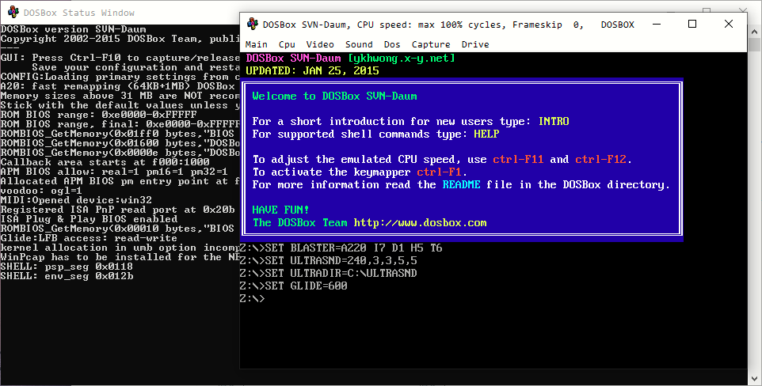Click 'APM BIOS allow: real=1 pm16=1 pm32=1' line
Image resolution: width=762 pixels, height=386 pixels.
[114, 172]
